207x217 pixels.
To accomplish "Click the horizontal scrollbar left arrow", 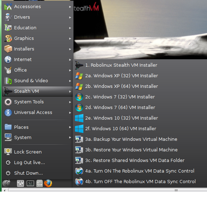I will tap(5, 190).
